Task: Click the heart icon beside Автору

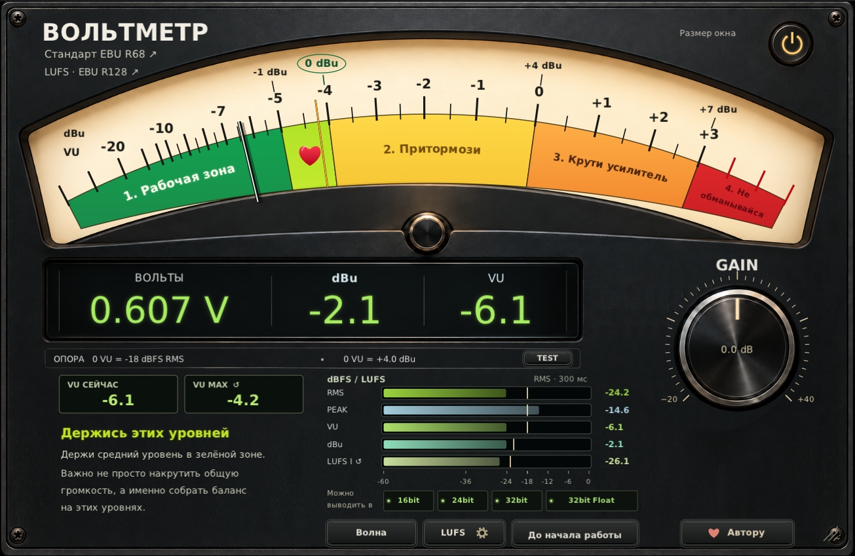Action: click(x=714, y=533)
